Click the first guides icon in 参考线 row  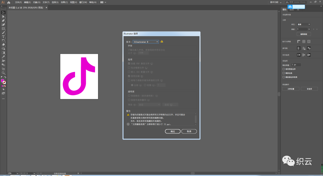click(299, 48)
